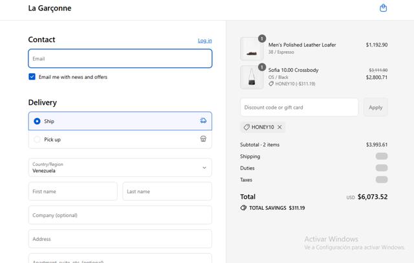Click the Duties row label
The image size is (414, 263).
[x=247, y=168]
